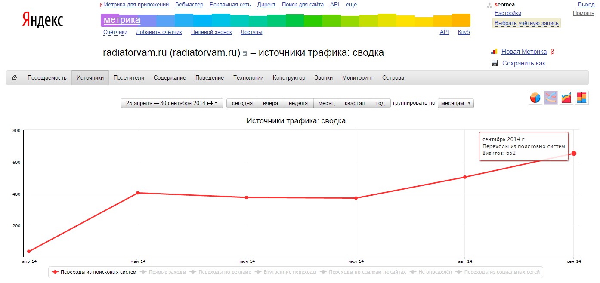Open the Счётчики link

pos(115,32)
